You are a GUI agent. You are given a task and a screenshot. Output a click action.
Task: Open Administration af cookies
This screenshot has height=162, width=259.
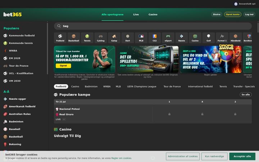[183, 156]
